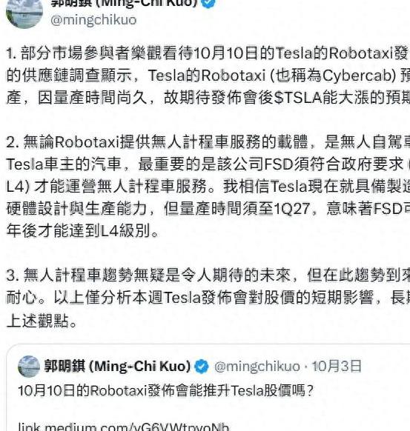Click the blue verified badge beside the main author name

pyautogui.click(x=208, y=3)
